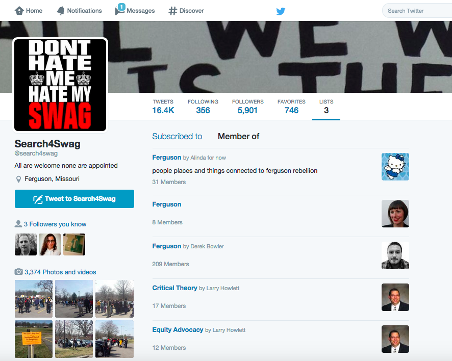The height and width of the screenshot is (361, 452).
Task: Click the camera icon beside Photos and videos
Action: coord(18,272)
